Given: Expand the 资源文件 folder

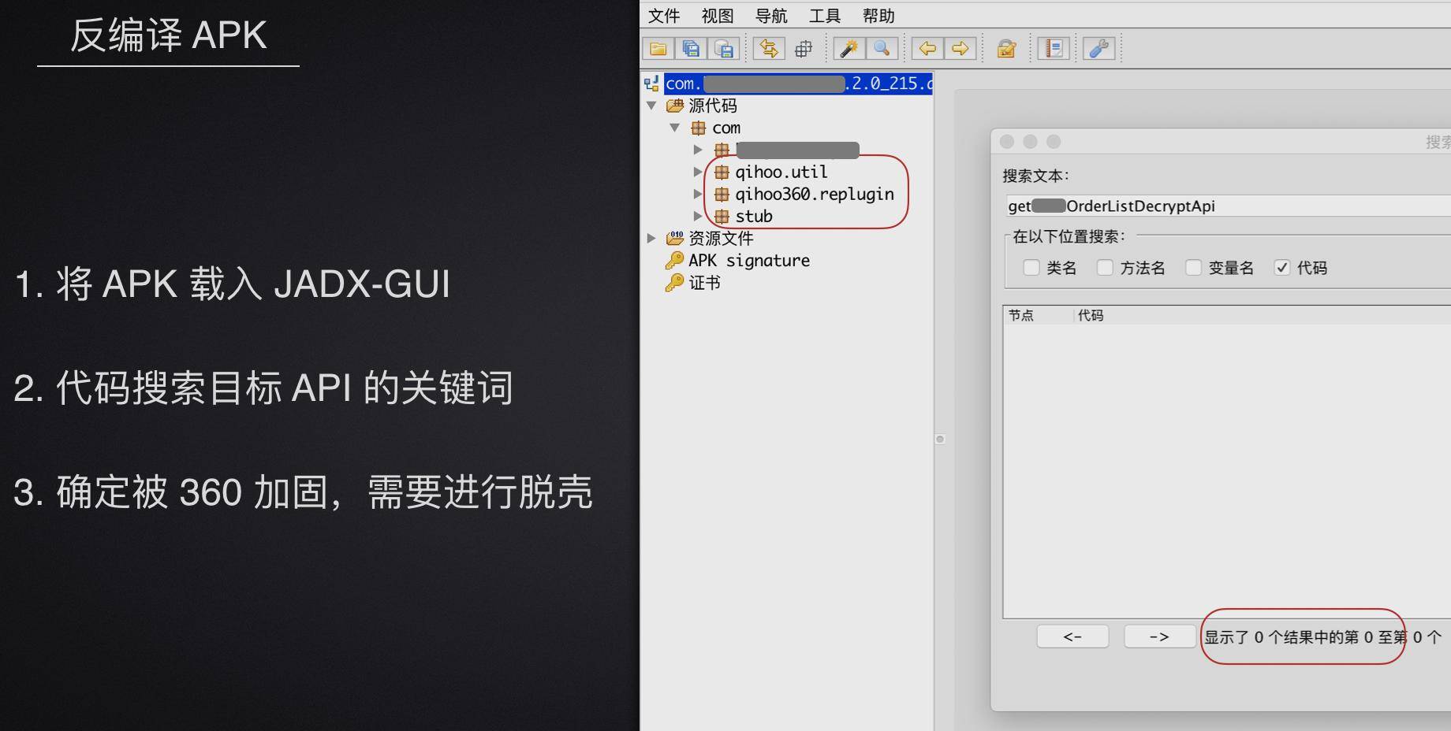Looking at the screenshot, I should 651,238.
